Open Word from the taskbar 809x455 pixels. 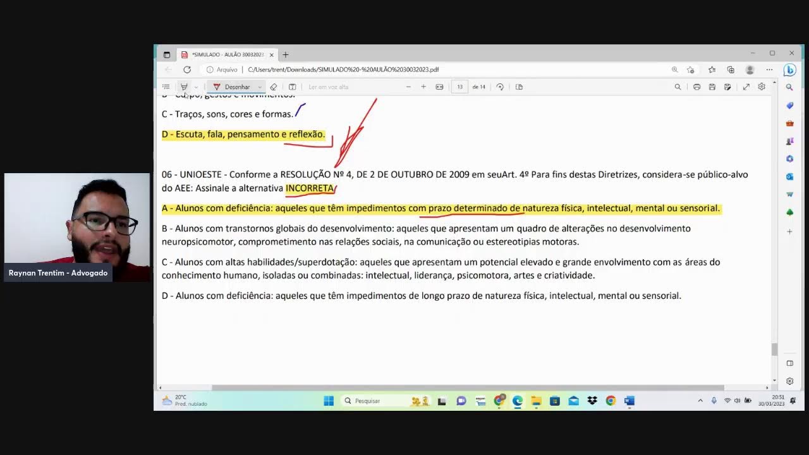(x=629, y=401)
